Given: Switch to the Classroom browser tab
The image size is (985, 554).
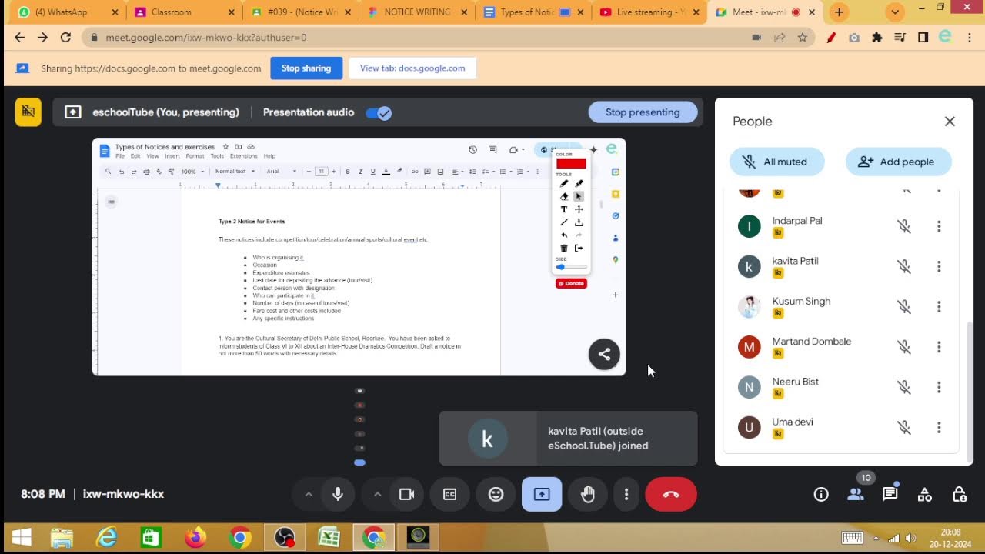Looking at the screenshot, I should click(183, 12).
